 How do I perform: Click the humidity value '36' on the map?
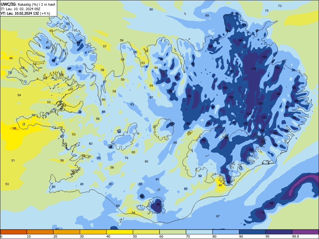[14, 128]
